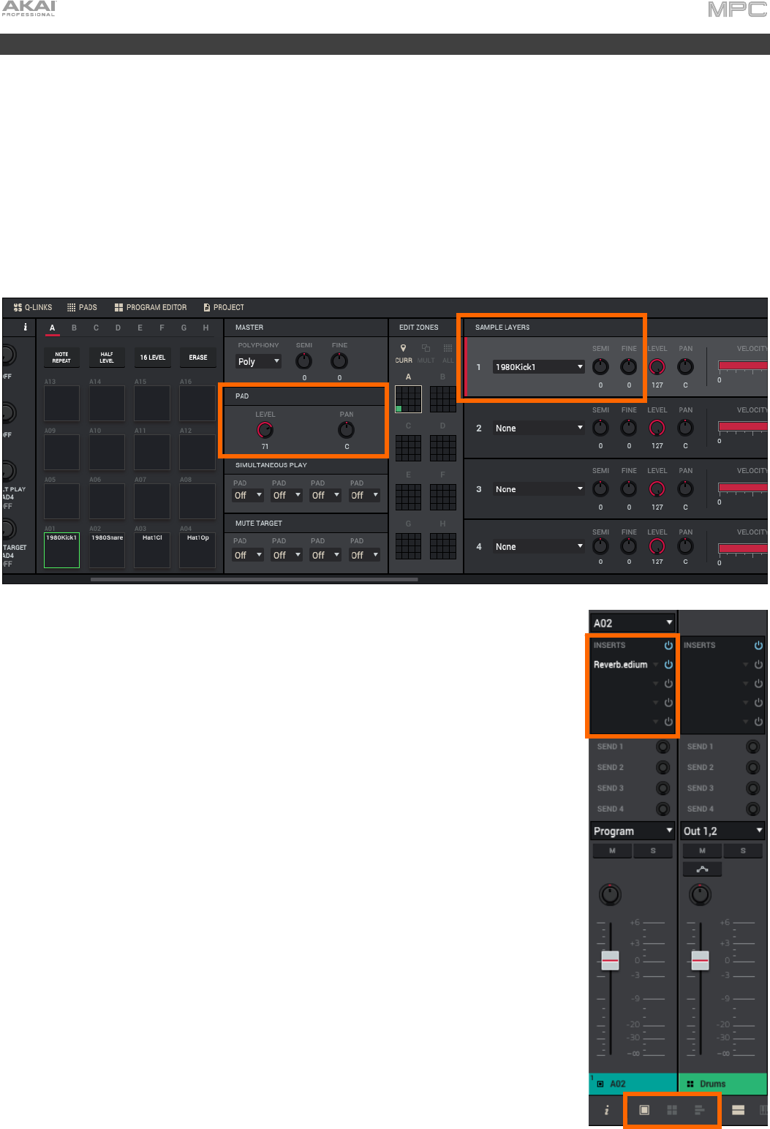Open the Program routing dropdown
The image size is (770, 1129).
[633, 831]
